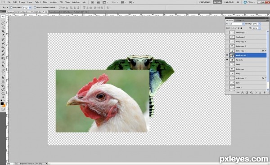Select the Type tool
The width and height of the screenshot is (270, 165).
(x=3, y=74)
